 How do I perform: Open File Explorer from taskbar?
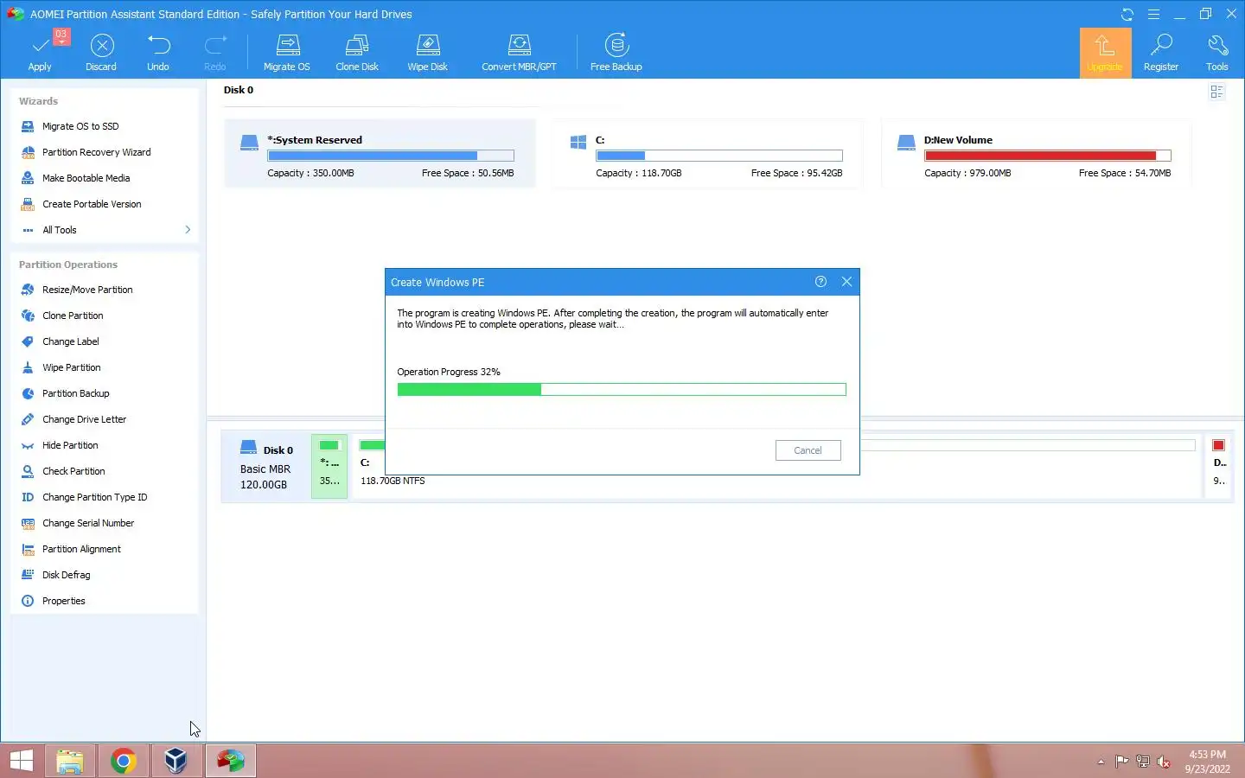tap(70, 761)
